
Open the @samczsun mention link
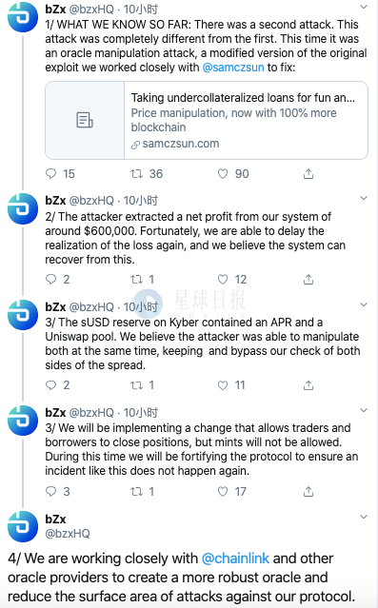pos(233,68)
